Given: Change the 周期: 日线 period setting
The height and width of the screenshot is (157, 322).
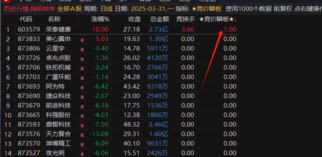Looking at the screenshot, I should pos(98,9).
